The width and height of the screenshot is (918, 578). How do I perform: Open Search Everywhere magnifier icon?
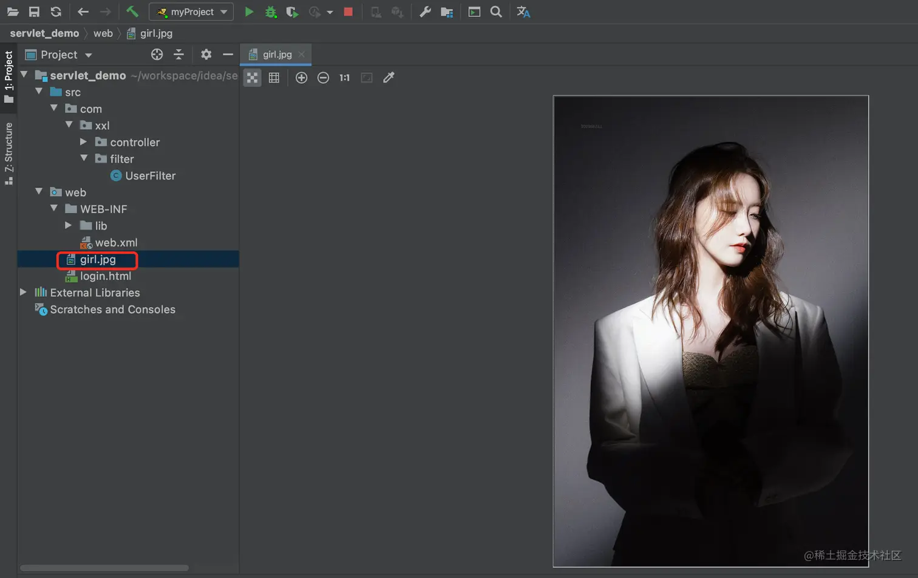coord(496,12)
